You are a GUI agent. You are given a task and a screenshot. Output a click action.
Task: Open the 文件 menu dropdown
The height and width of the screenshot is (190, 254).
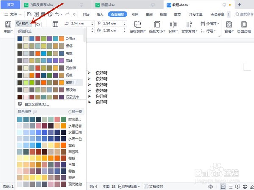pos(13,14)
